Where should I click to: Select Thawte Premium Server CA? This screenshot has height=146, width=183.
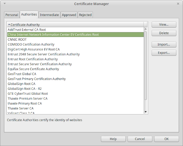[x=75, y=98]
